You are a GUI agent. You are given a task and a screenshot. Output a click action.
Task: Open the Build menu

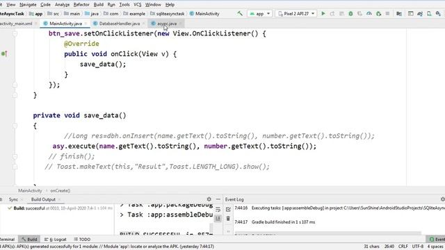click(x=98, y=5)
